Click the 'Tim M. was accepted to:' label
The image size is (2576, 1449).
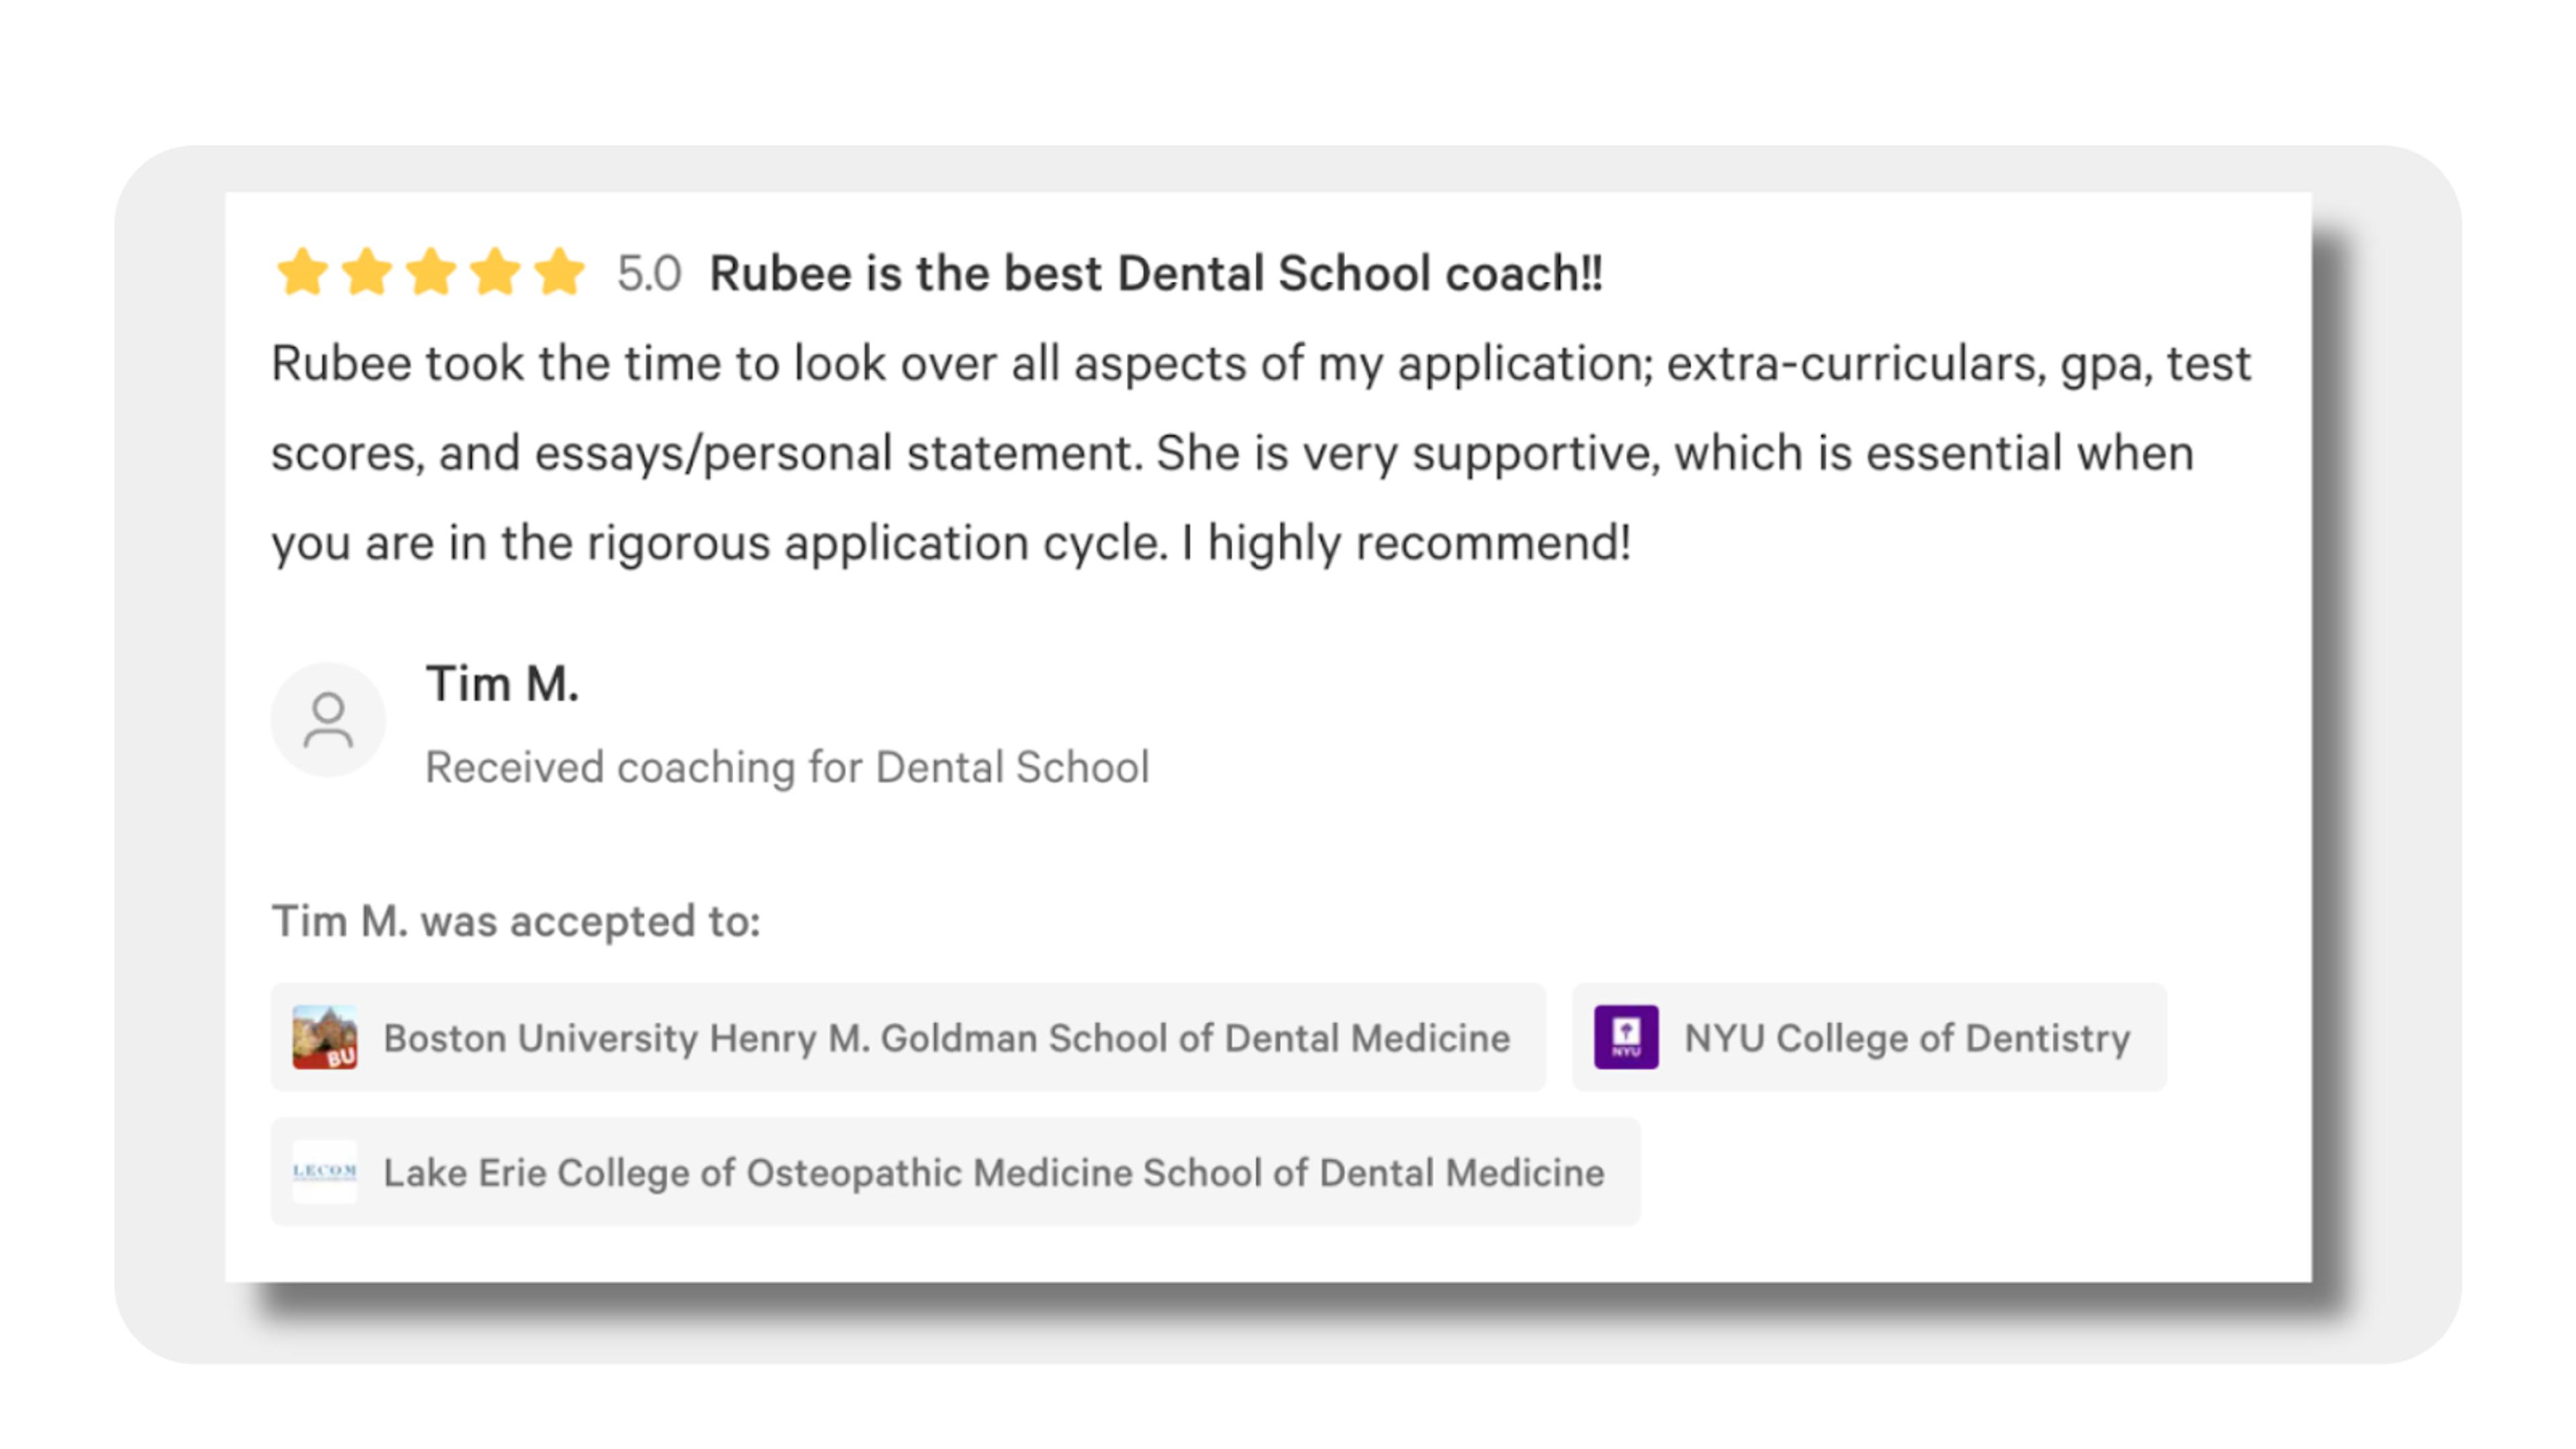click(516, 921)
